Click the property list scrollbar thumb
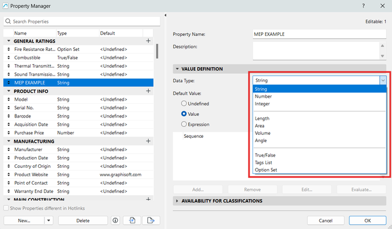The width and height of the screenshot is (392, 229). click(x=157, y=51)
